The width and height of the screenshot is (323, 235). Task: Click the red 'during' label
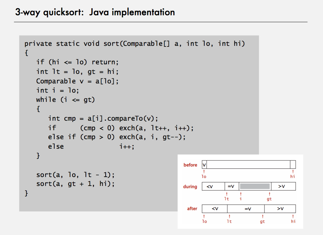point(190,187)
